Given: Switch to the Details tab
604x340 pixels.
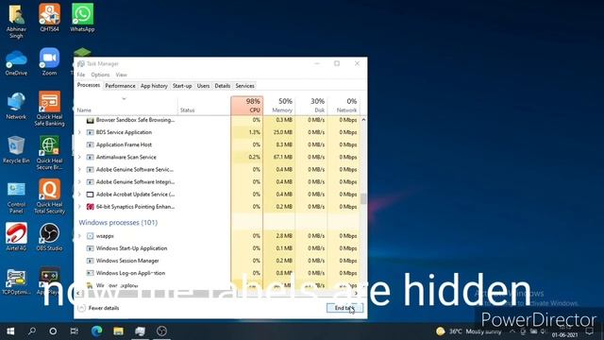Looking at the screenshot, I should [223, 86].
